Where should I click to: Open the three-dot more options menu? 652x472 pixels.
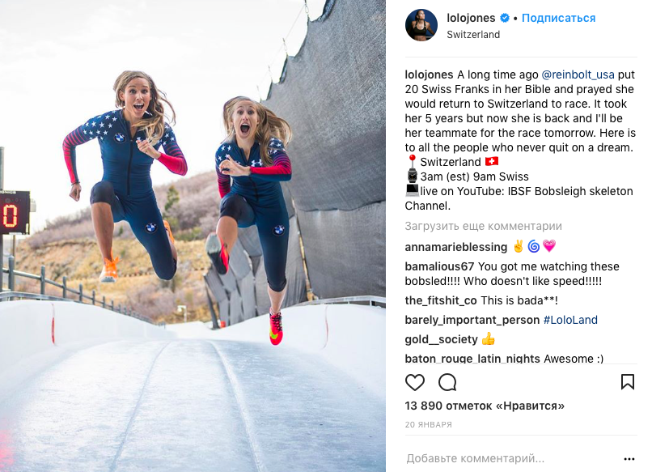(629, 459)
